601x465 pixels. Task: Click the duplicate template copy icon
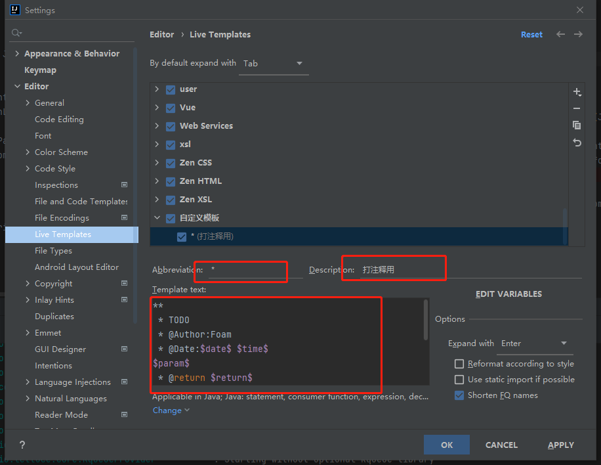pyautogui.click(x=577, y=125)
